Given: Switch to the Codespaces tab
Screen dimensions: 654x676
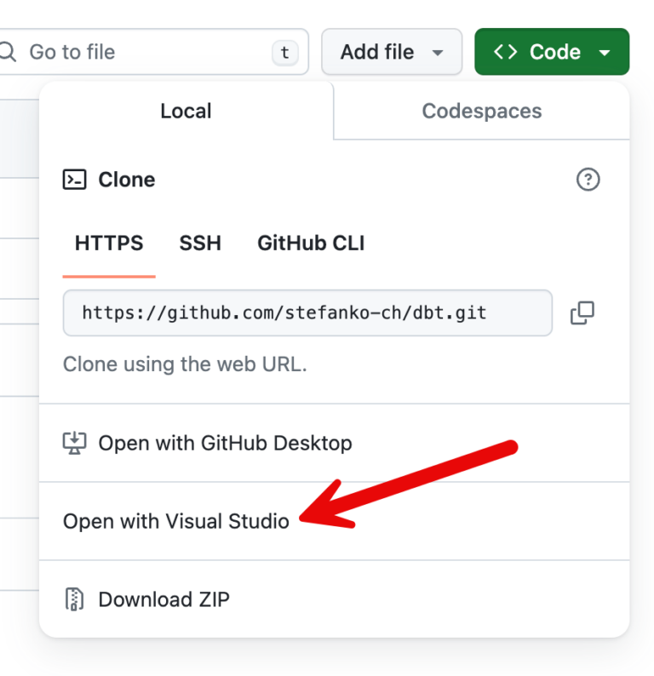Looking at the screenshot, I should click(x=481, y=111).
